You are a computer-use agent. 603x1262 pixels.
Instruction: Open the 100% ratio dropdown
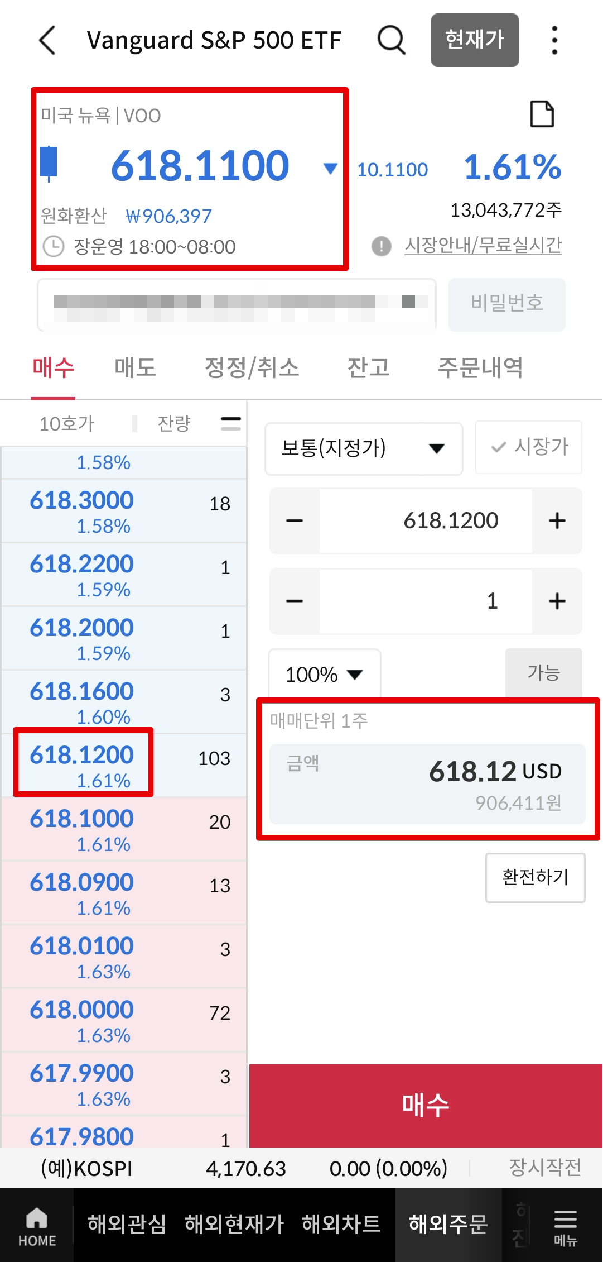point(324,674)
